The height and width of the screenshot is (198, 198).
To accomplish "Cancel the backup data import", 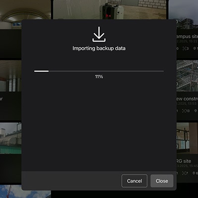I will click(135, 181).
